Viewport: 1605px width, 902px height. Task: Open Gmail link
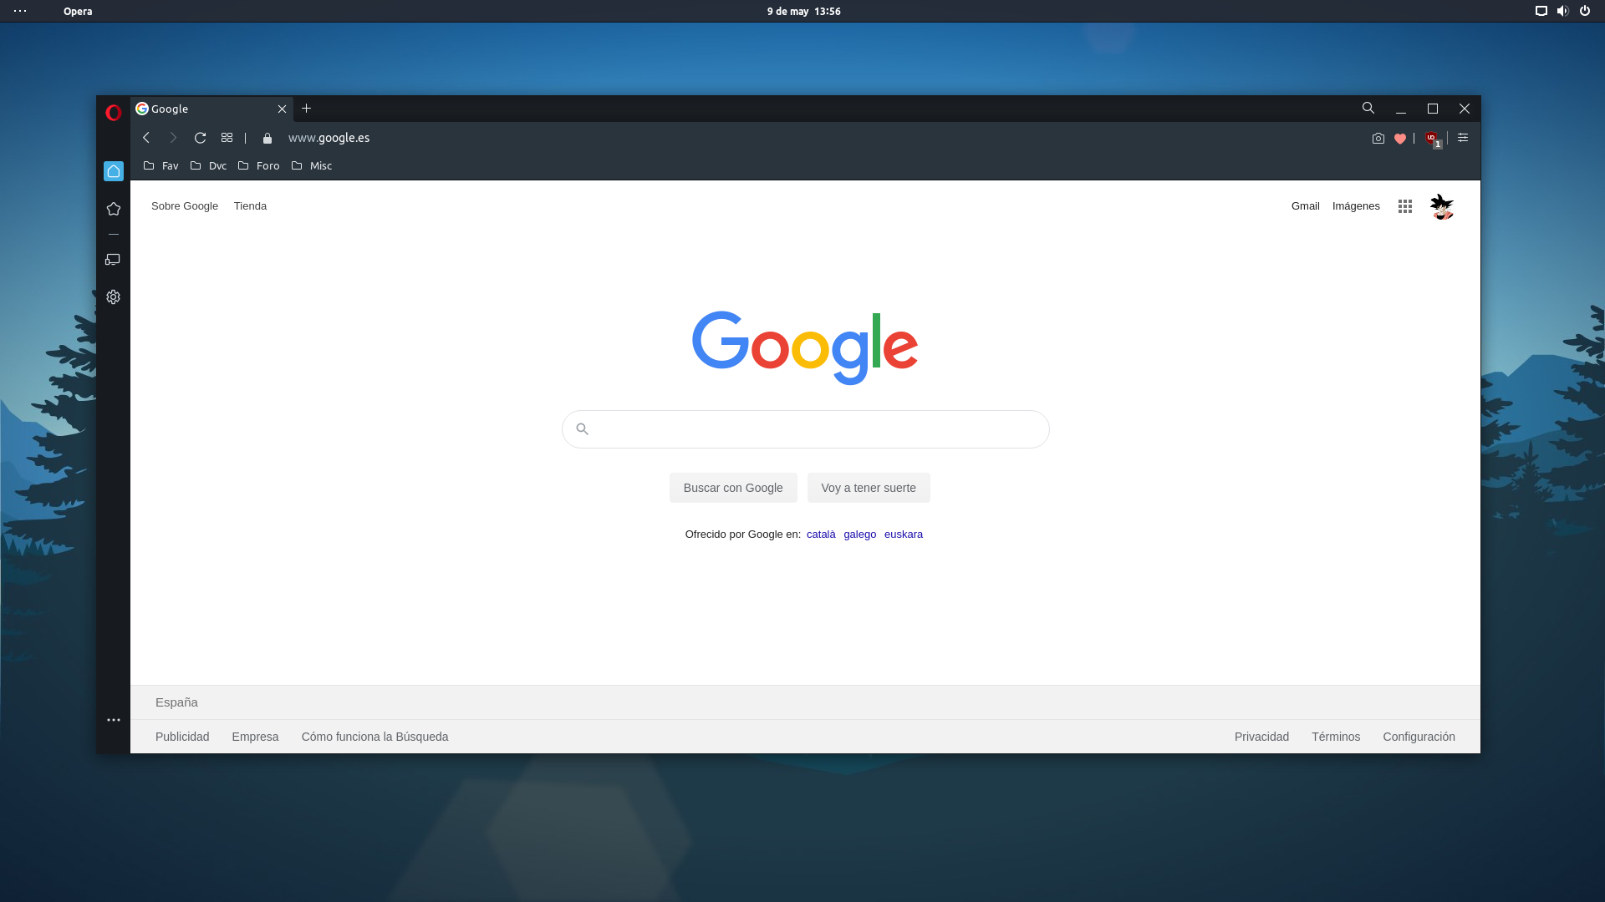(x=1305, y=206)
